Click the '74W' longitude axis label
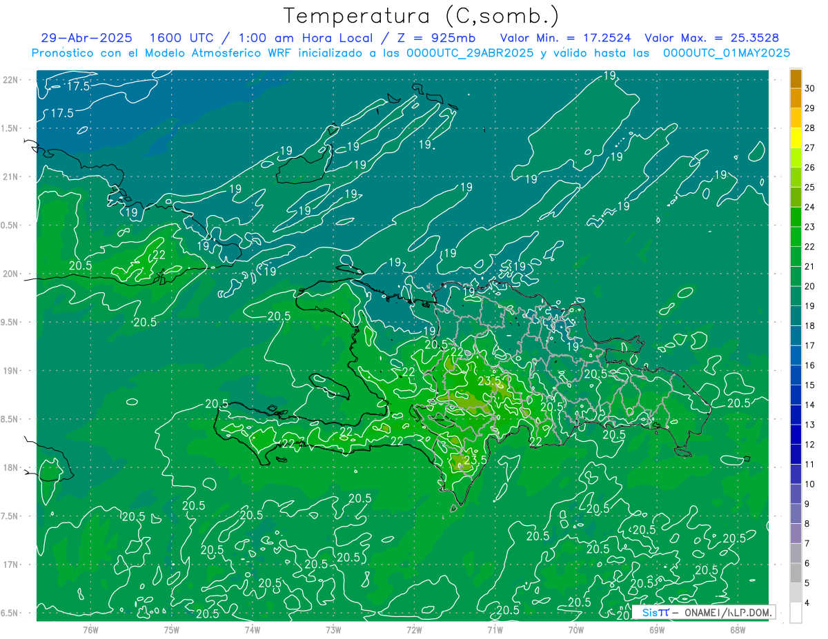828x639 pixels. pos(253,630)
